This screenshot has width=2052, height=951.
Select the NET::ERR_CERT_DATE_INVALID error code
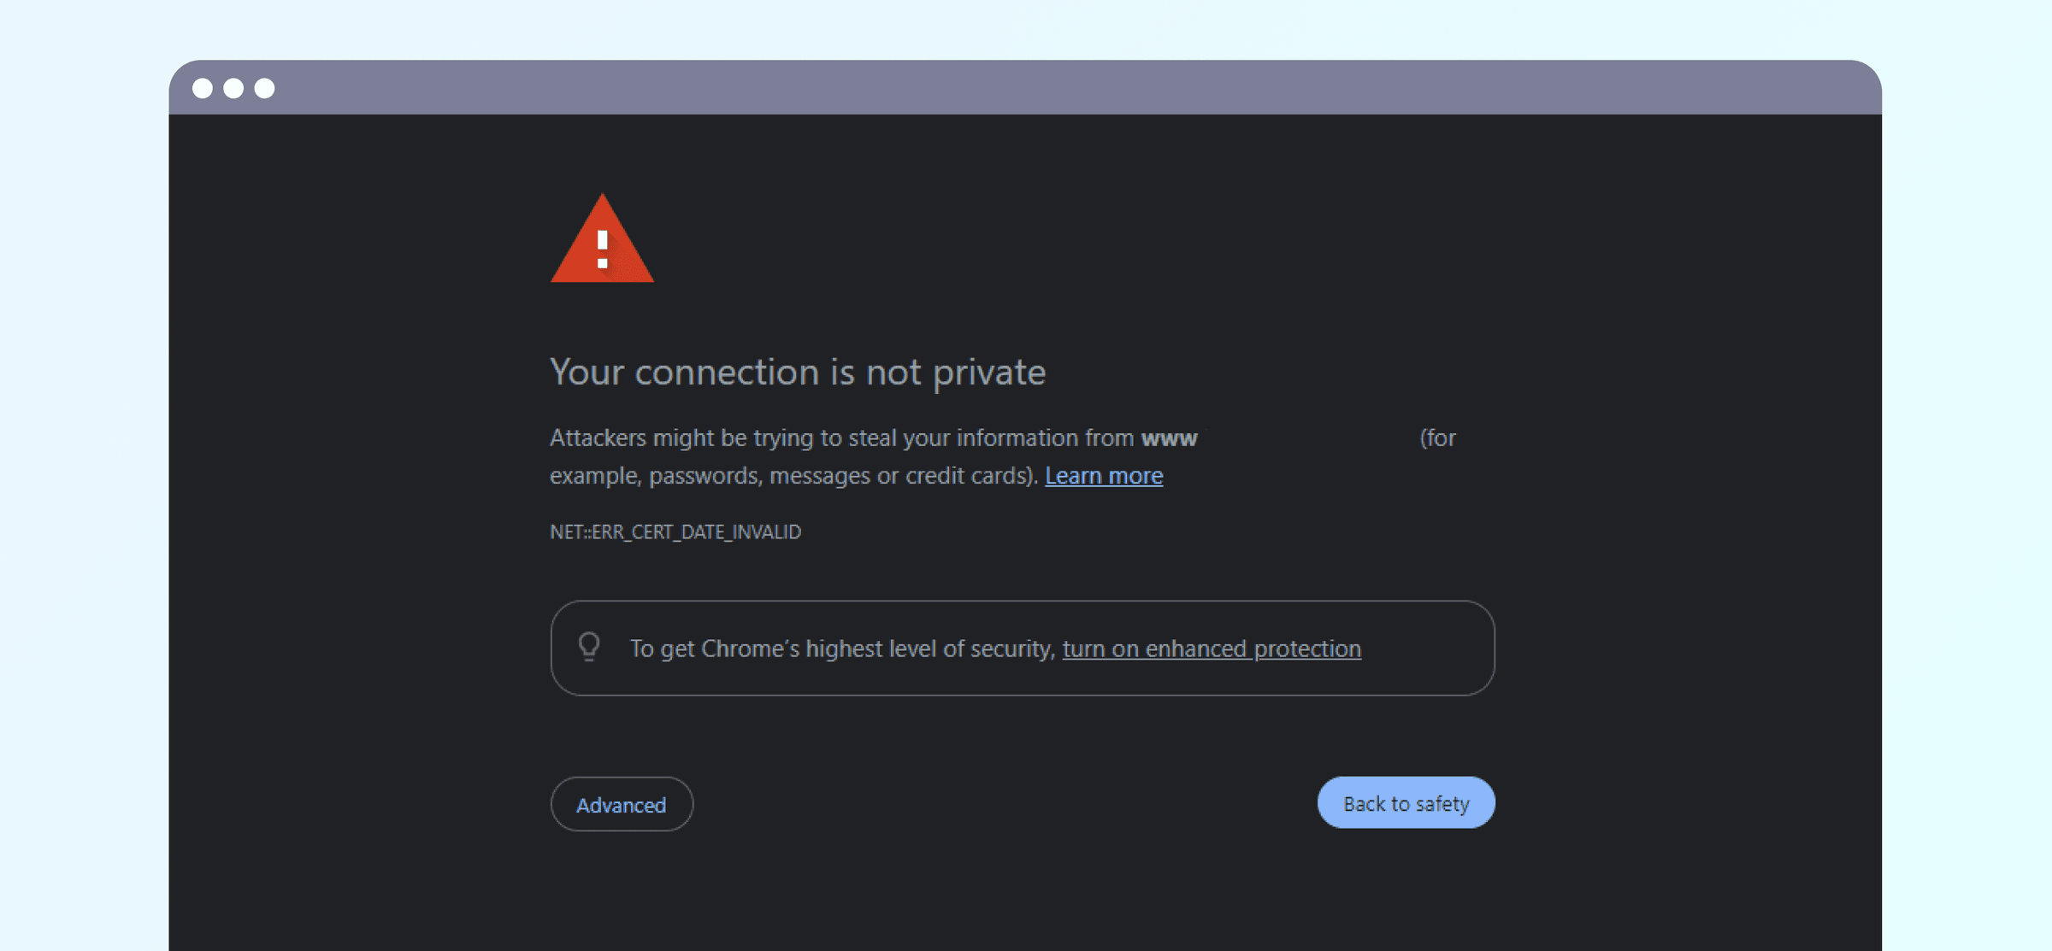tap(675, 531)
